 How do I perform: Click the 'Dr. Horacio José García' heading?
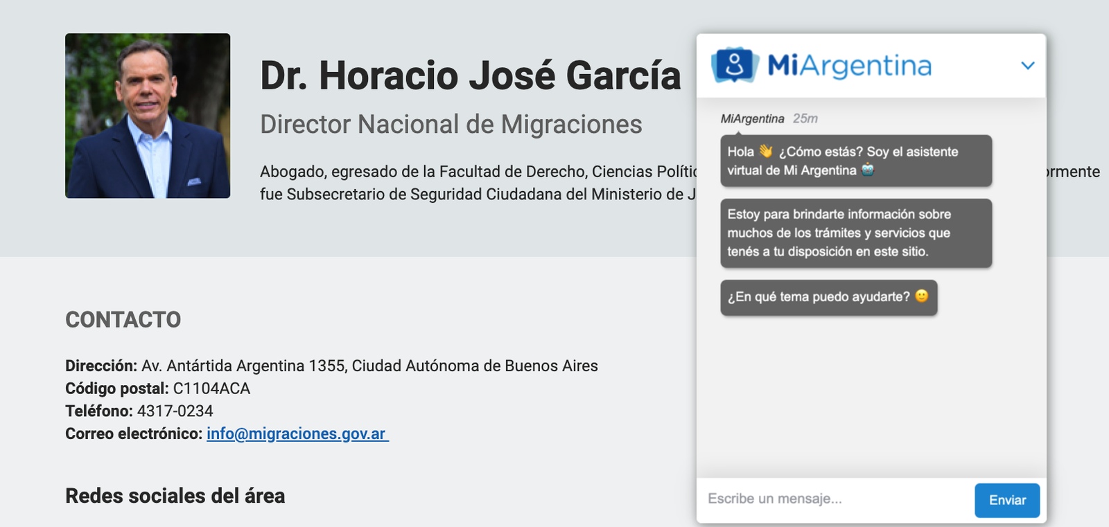coord(471,75)
